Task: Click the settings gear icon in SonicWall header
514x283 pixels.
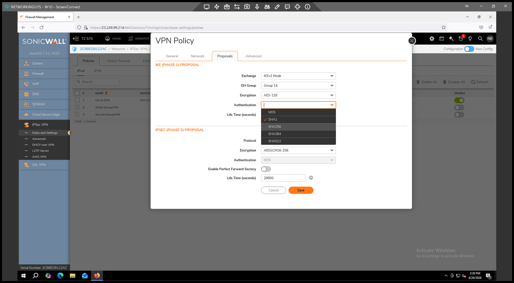Action: pos(432,39)
